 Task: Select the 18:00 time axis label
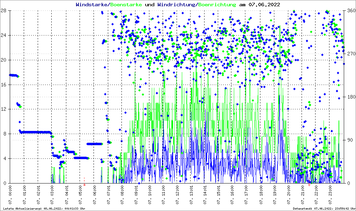[261, 195]
